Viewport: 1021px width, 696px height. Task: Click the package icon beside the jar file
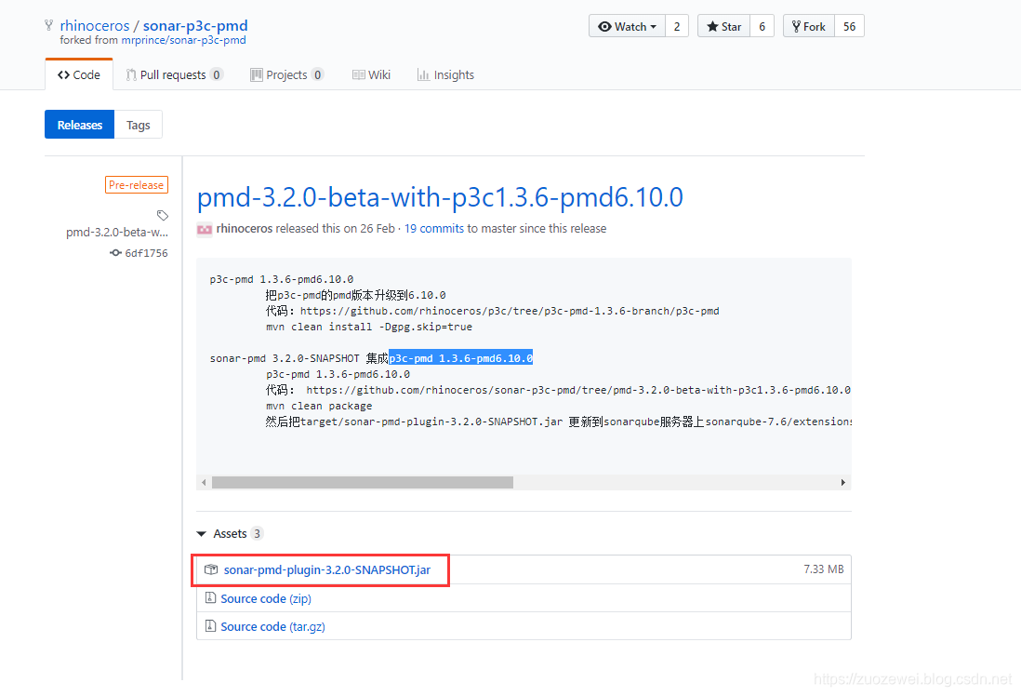point(211,569)
